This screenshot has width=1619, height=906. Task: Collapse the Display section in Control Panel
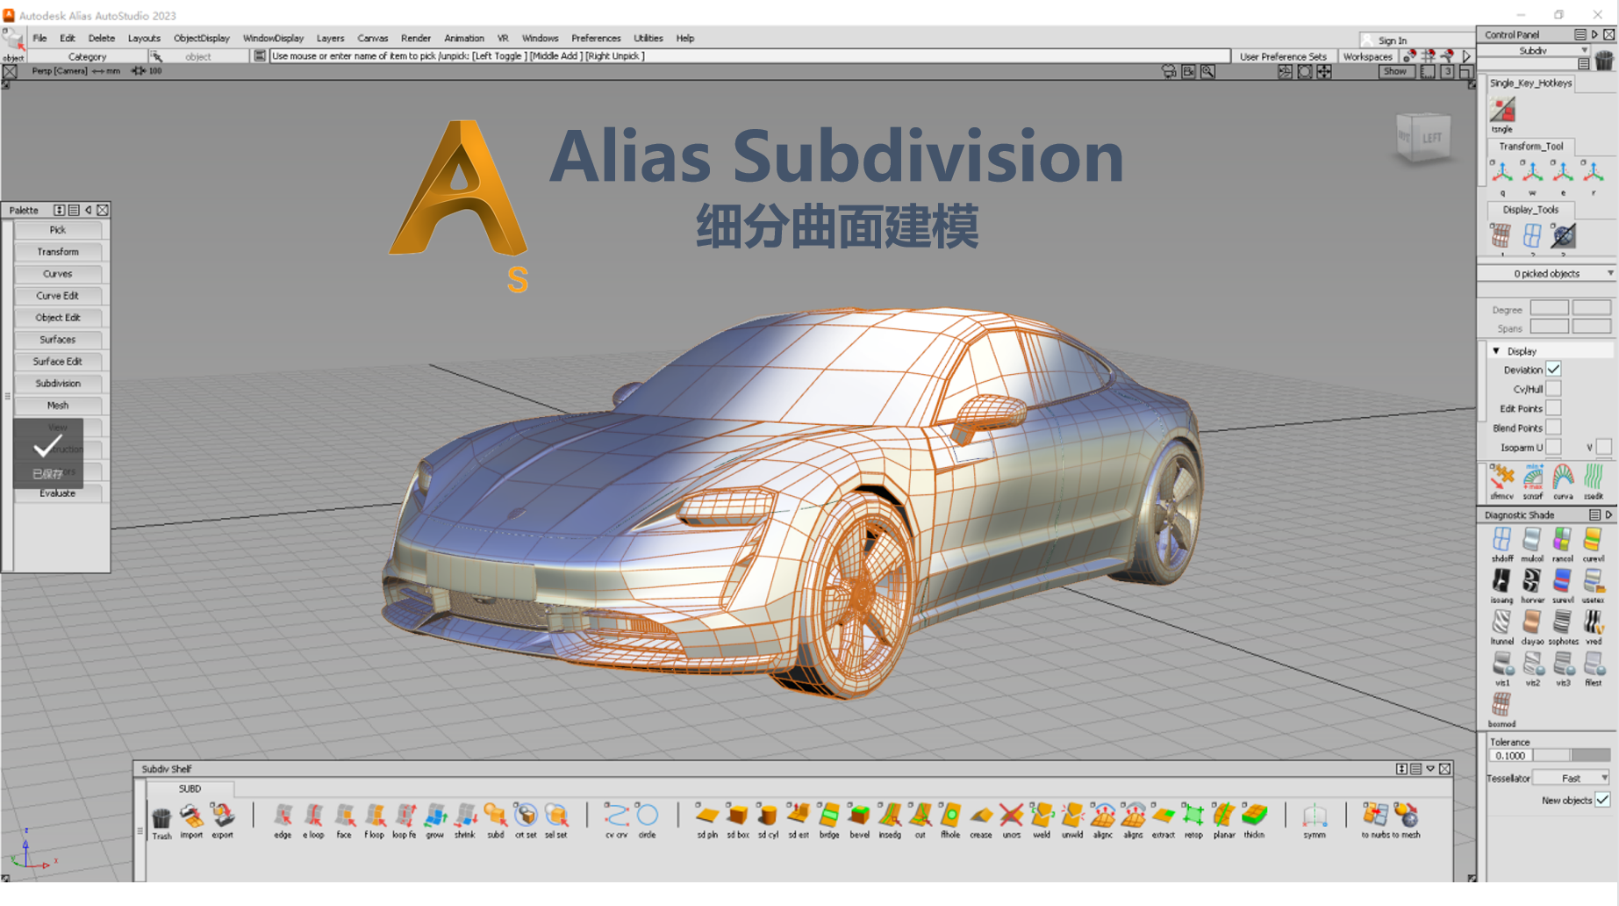tap(1496, 350)
